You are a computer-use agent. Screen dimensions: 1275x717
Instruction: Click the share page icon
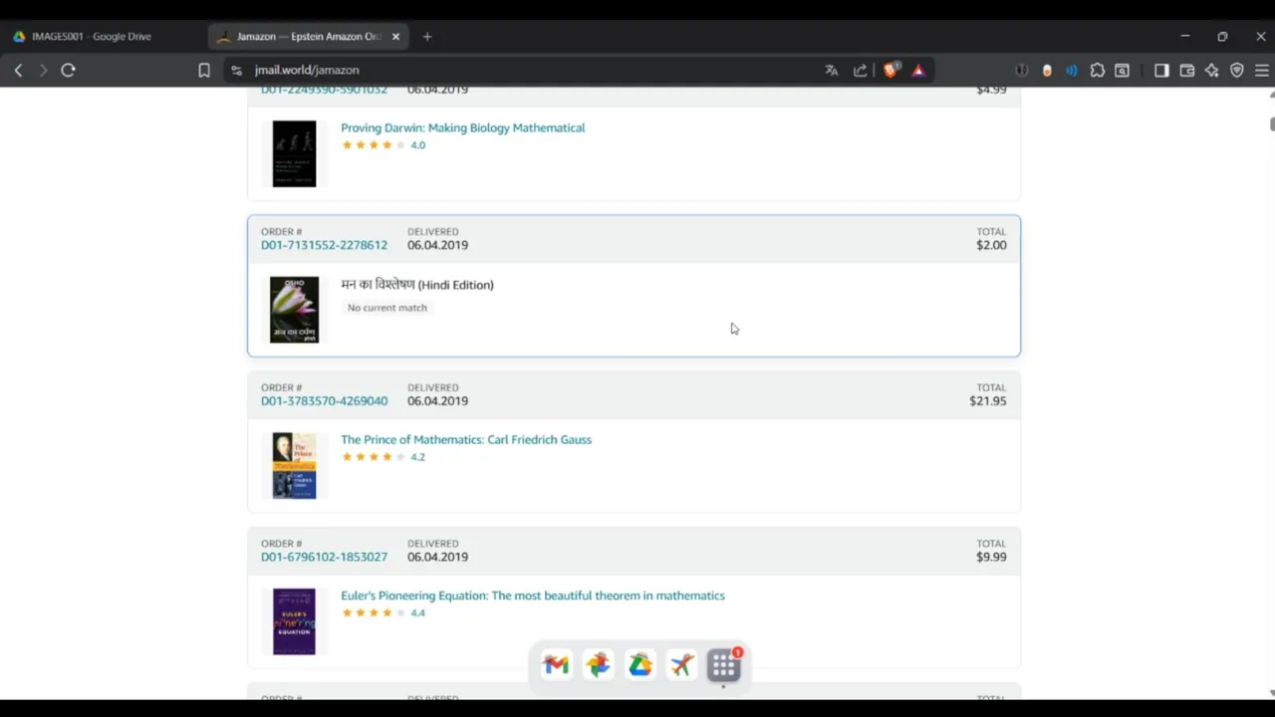click(860, 70)
